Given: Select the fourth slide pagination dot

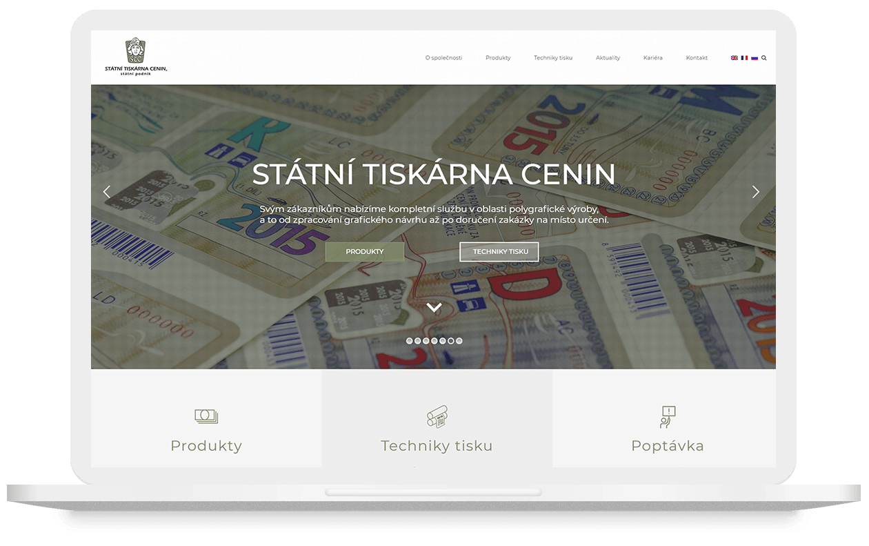Looking at the screenshot, I should point(434,341).
